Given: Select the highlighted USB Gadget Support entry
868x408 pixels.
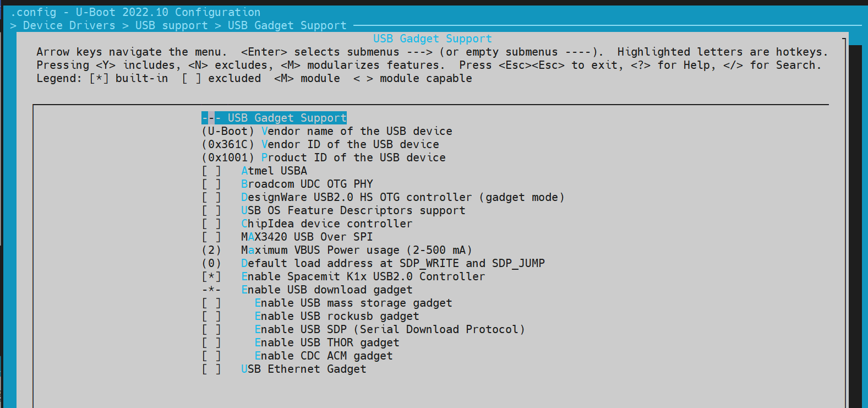Looking at the screenshot, I should click(x=274, y=118).
